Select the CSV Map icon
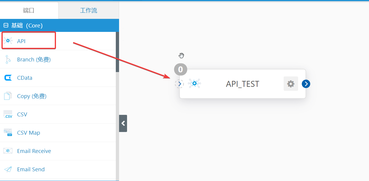The width and height of the screenshot is (369, 181). click(8, 133)
